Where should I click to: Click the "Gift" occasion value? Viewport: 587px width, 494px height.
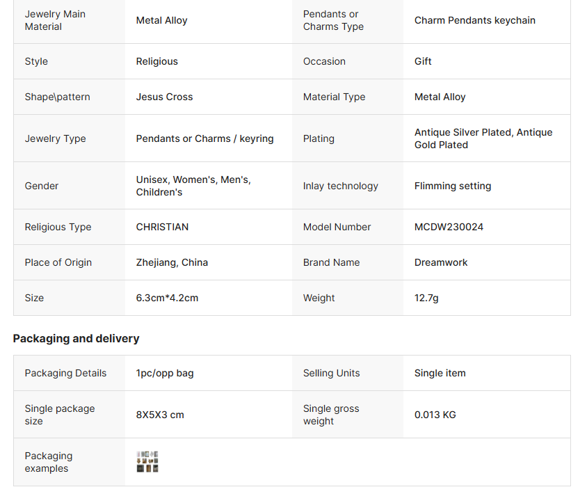[x=423, y=61]
